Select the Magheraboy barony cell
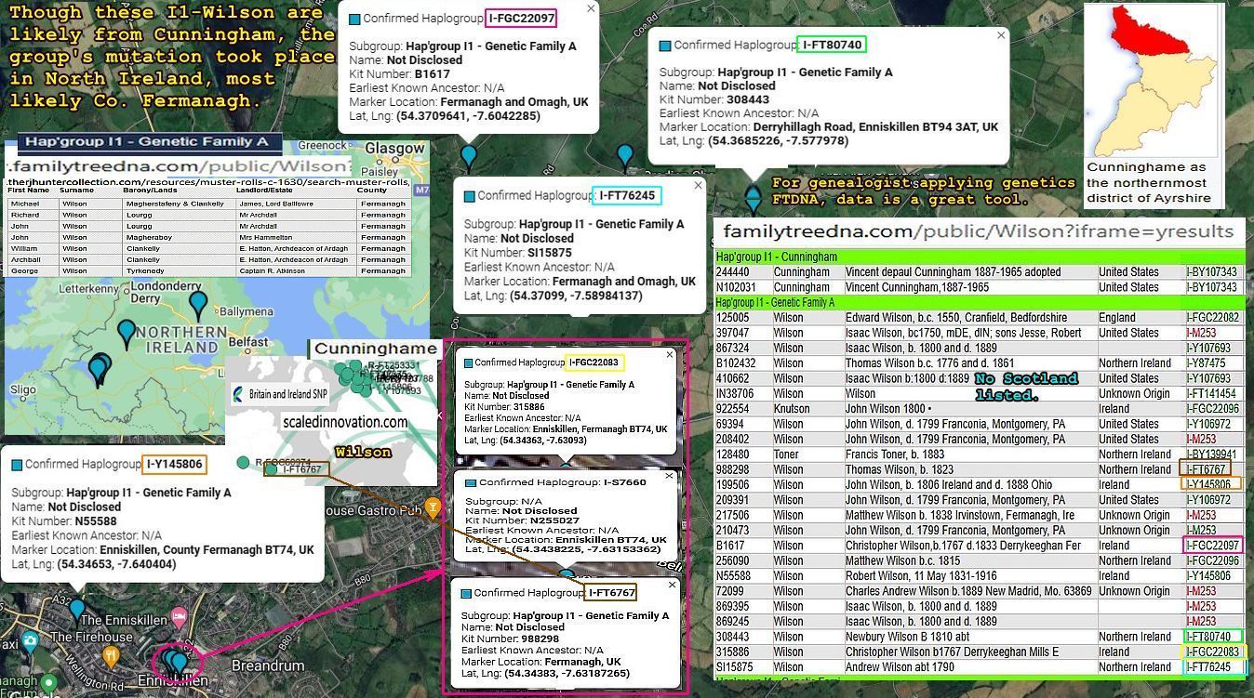Screen dimensions: 1254x698 (149, 237)
